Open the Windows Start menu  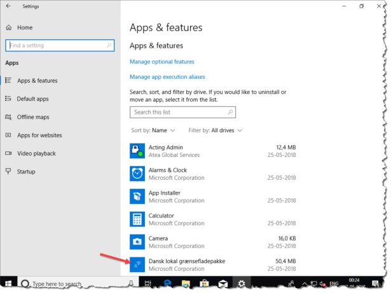tap(8, 283)
